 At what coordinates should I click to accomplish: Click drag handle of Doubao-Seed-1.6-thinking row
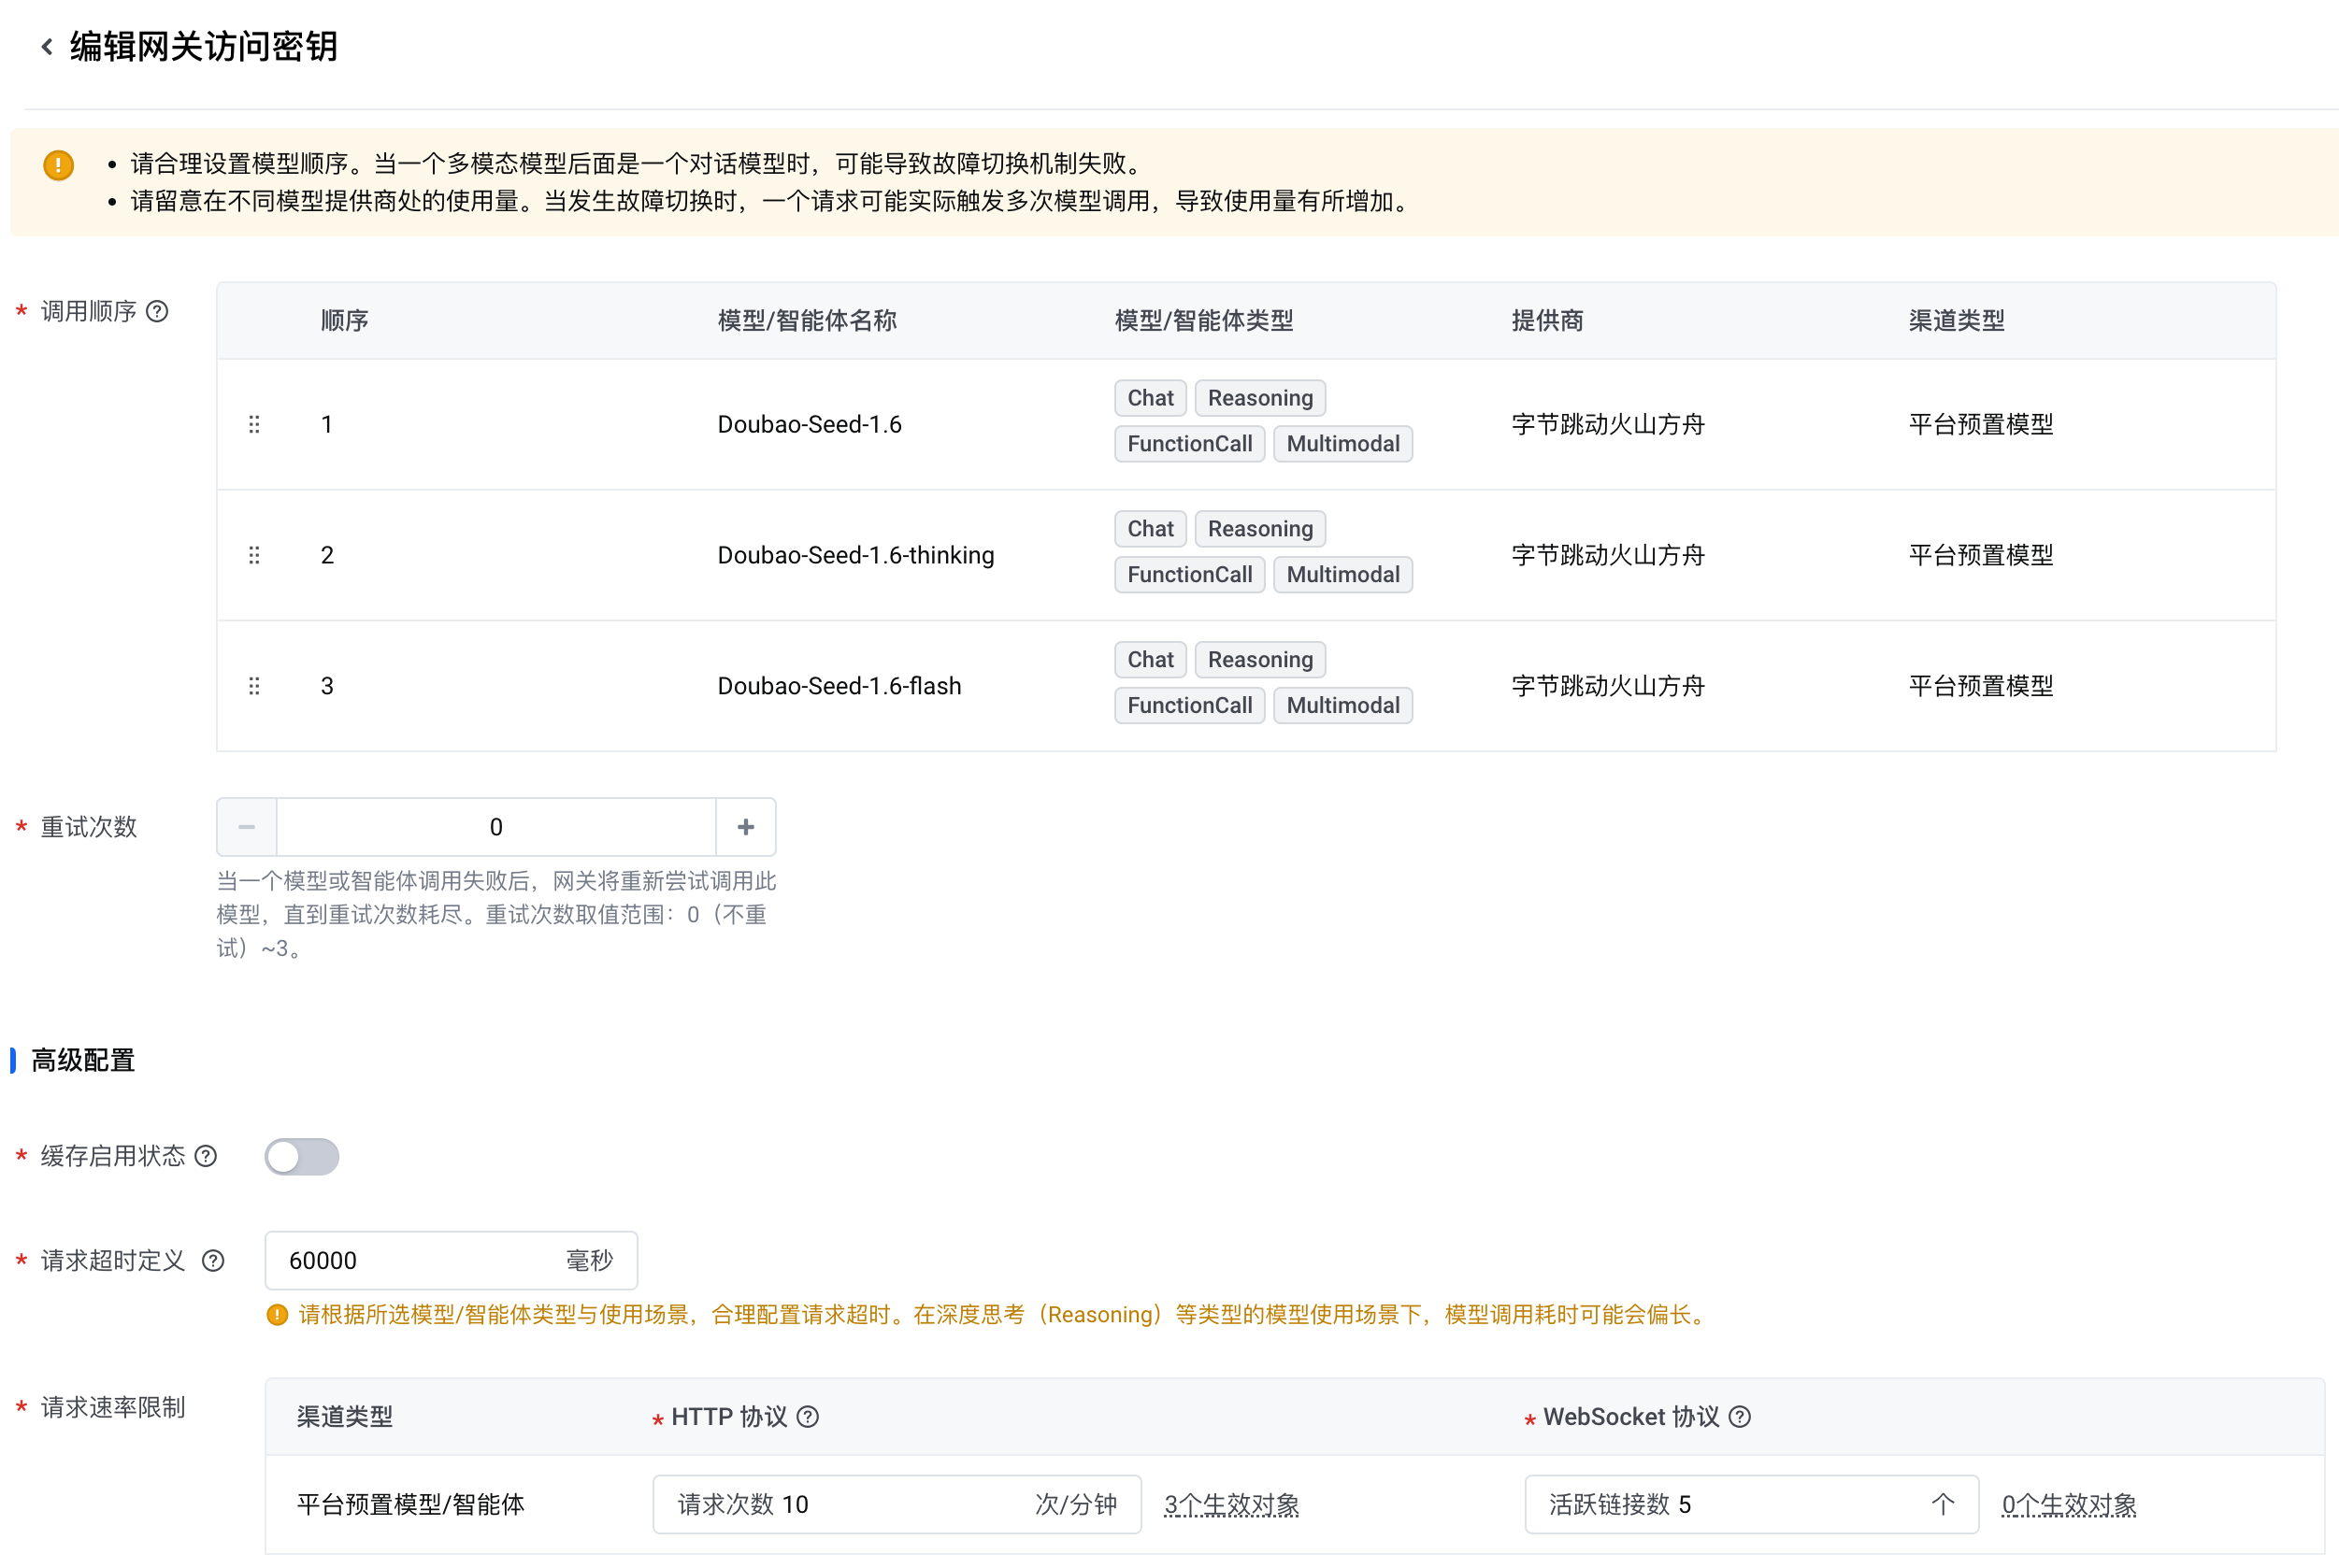point(254,555)
